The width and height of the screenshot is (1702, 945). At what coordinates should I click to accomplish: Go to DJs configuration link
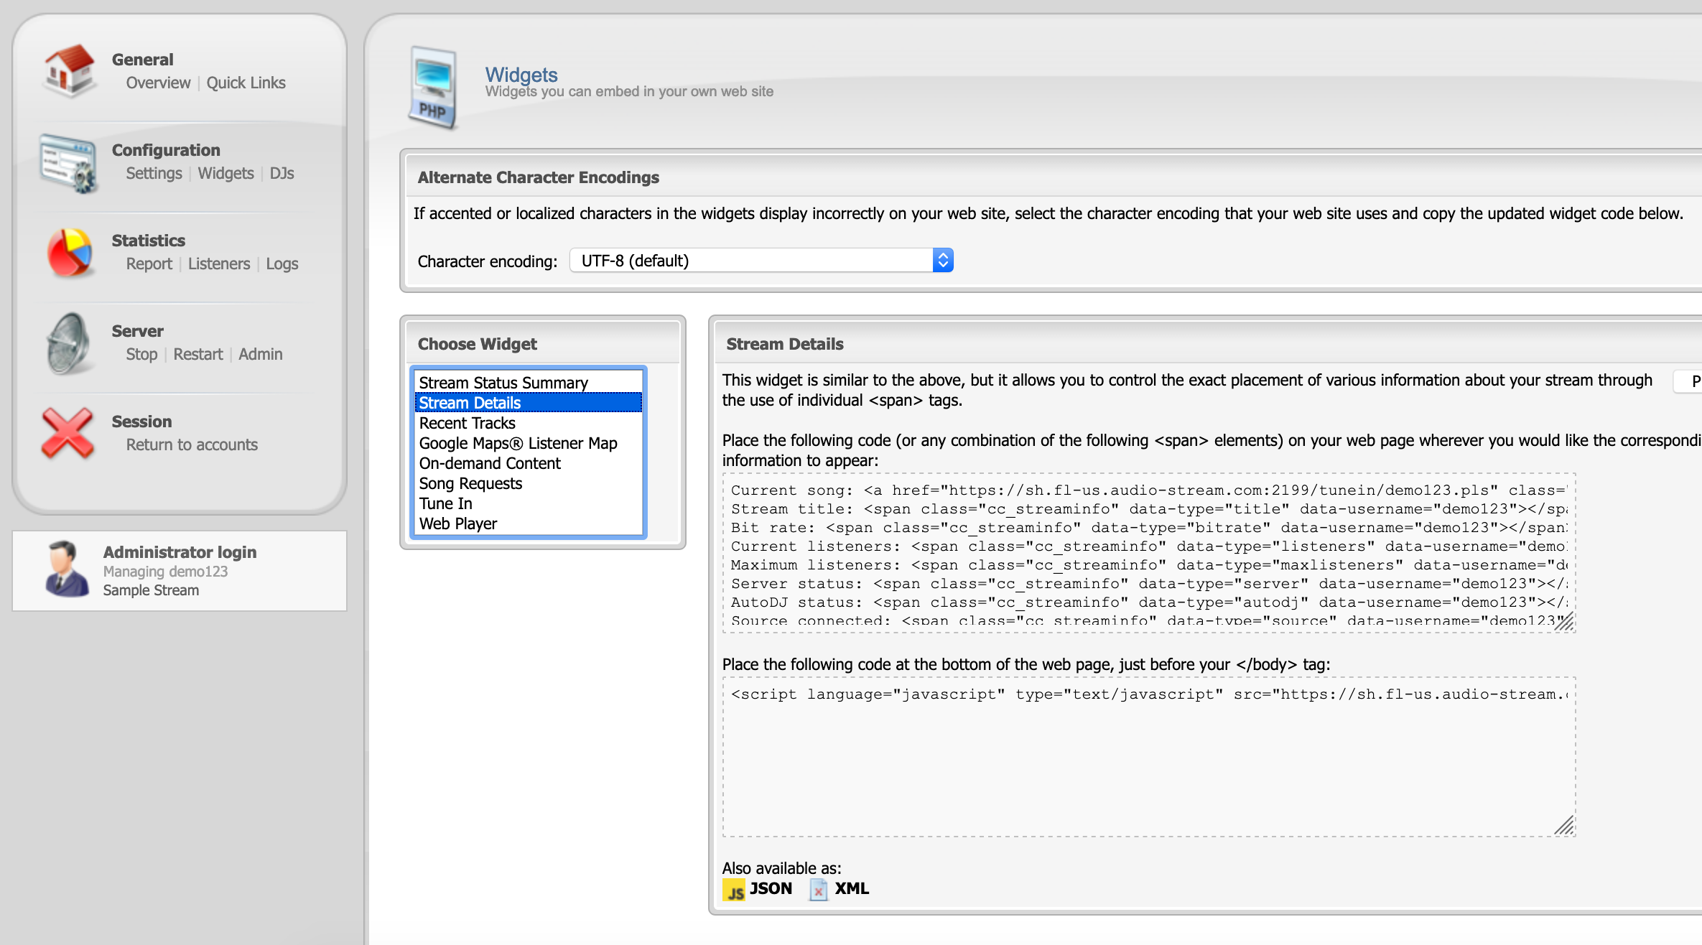tap(282, 174)
